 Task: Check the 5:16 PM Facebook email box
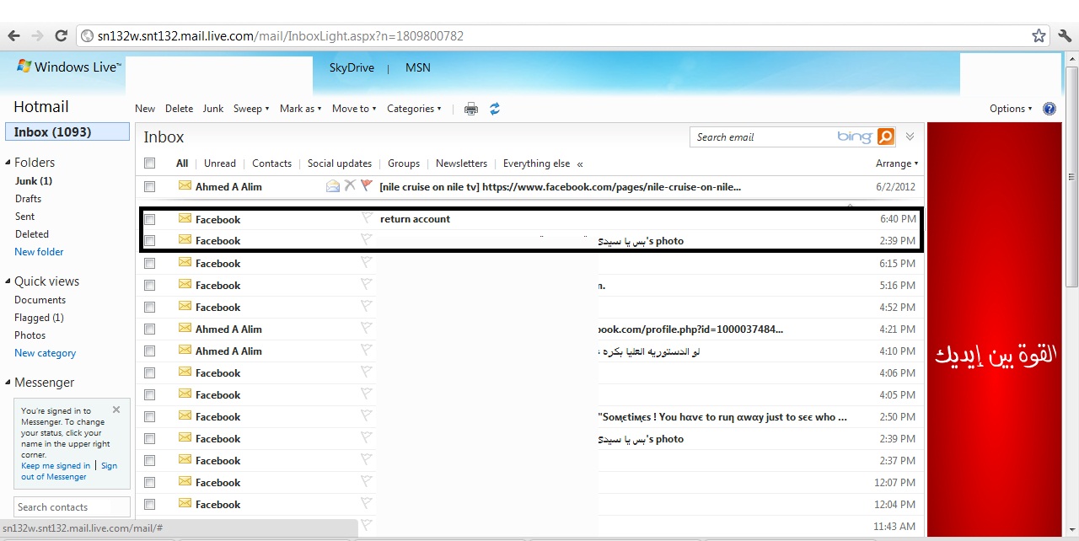click(149, 286)
